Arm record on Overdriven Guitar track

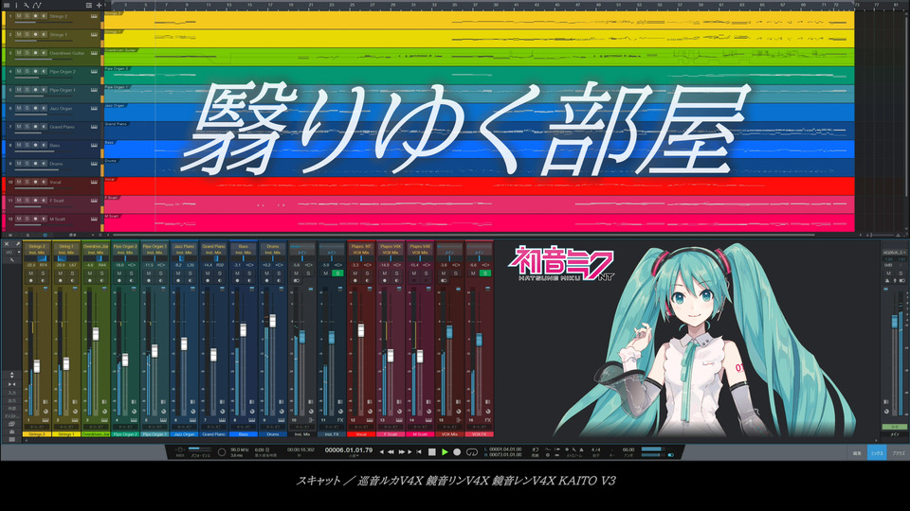(x=35, y=53)
